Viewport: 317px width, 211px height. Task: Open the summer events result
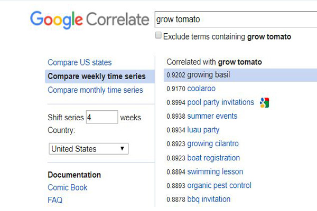tap(212, 116)
